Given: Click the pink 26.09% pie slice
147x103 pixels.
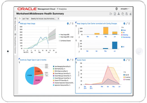Looking at the screenshot, I should pyautogui.click(x=38, y=80).
